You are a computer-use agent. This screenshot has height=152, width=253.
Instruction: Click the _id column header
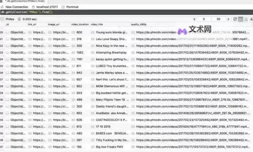(6, 24)
